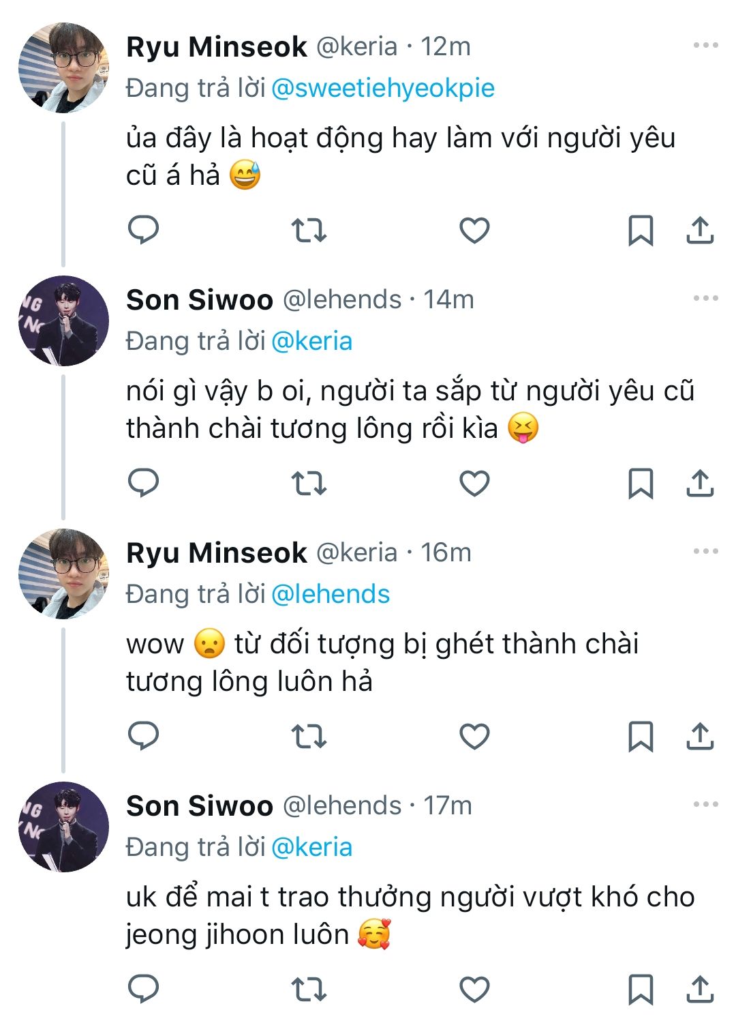
Task: Reply to Son Siwoo's 17m tweet
Action: [x=143, y=989]
